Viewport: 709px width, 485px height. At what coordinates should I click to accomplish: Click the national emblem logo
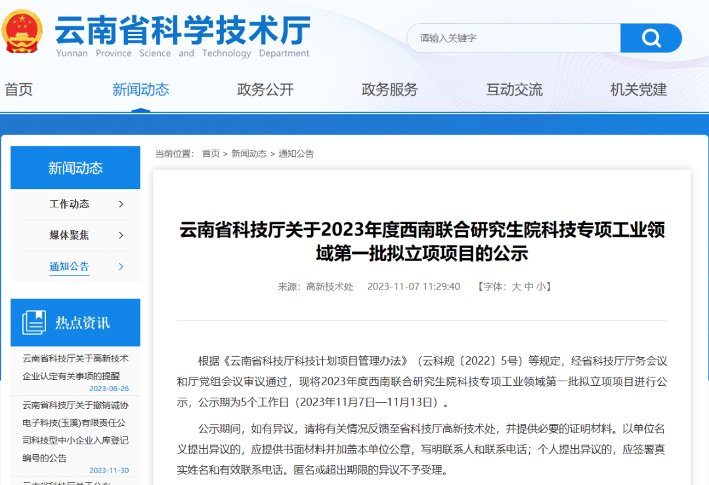(22, 32)
